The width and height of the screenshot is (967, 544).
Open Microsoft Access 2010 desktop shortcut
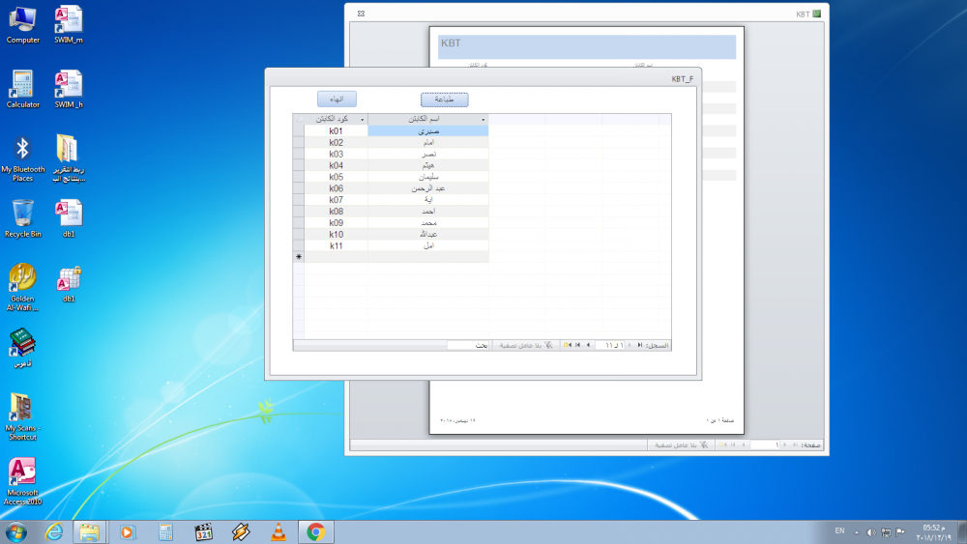[x=22, y=480]
